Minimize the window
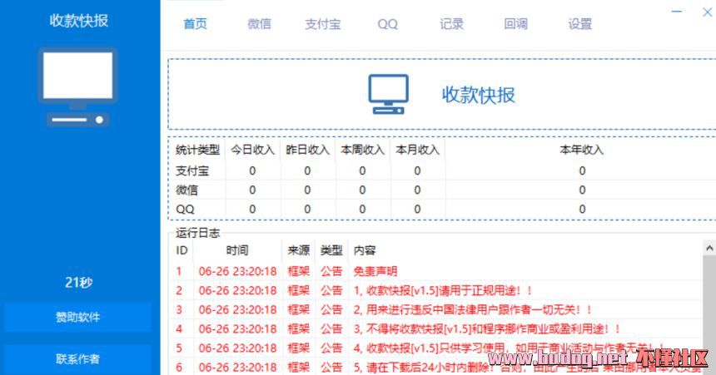Screen dimensions: 716x375 677,12
